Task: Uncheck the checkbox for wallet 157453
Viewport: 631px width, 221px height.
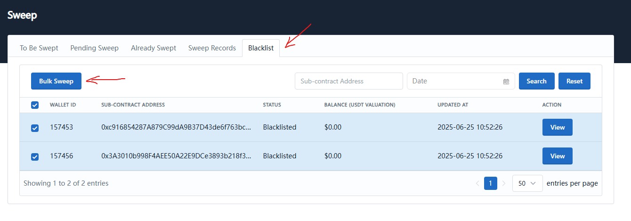Action: tap(35, 128)
